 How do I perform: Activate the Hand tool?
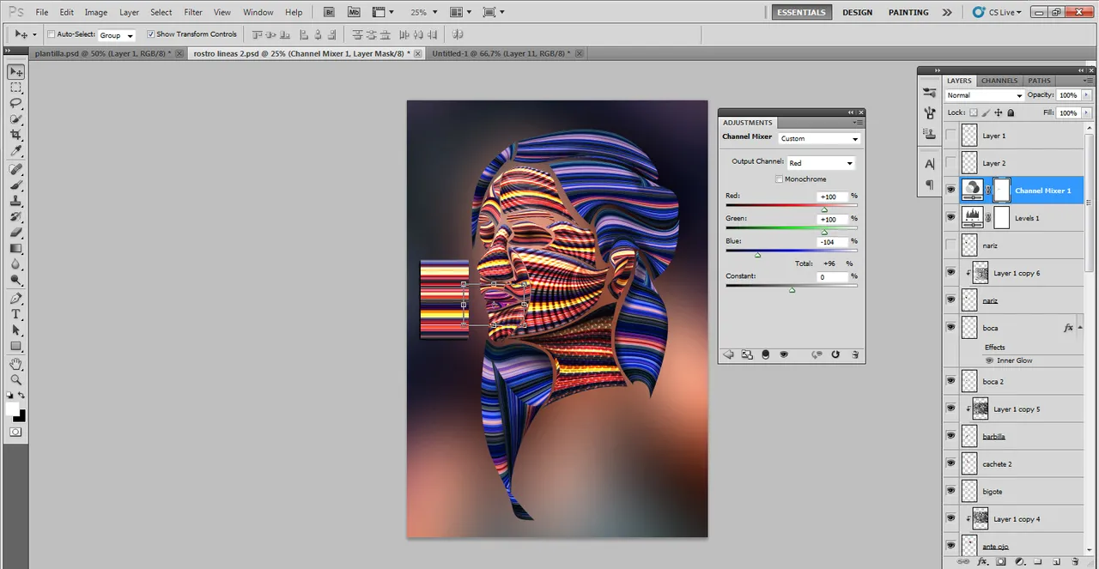coord(15,364)
